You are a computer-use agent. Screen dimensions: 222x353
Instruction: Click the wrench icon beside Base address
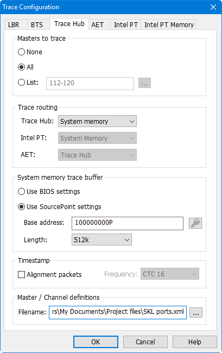click(195, 223)
